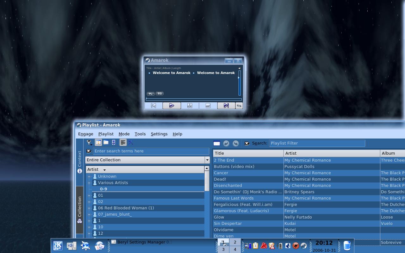
Task: Skip to next track in Amarok player
Action: tap(226, 106)
